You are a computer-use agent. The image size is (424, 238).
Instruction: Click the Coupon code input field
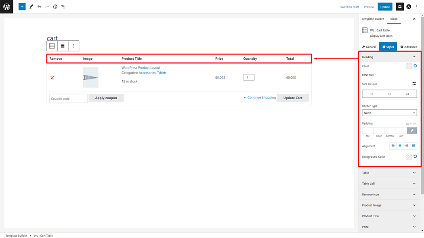click(x=68, y=98)
